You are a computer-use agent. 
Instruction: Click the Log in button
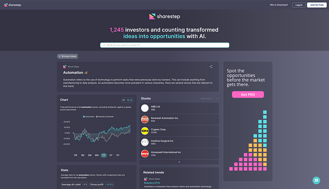(x=299, y=5)
